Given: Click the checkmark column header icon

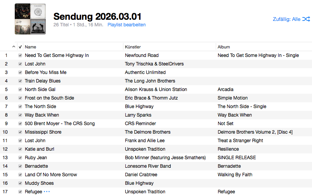Looking at the screenshot, I should (20, 47).
